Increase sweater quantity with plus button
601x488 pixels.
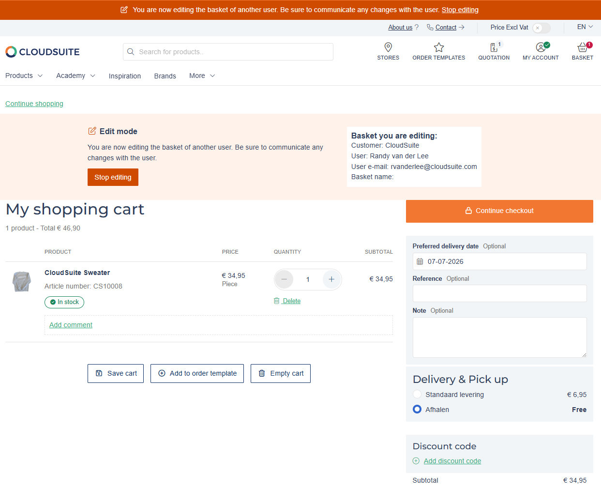[x=331, y=279]
